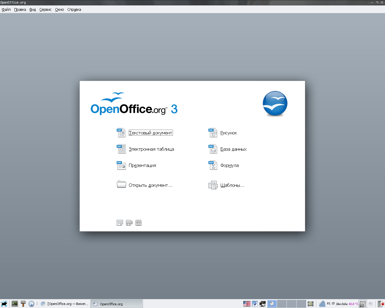The image size is (385, 308).
Task: Open the Справка menu
Action: [74, 10]
